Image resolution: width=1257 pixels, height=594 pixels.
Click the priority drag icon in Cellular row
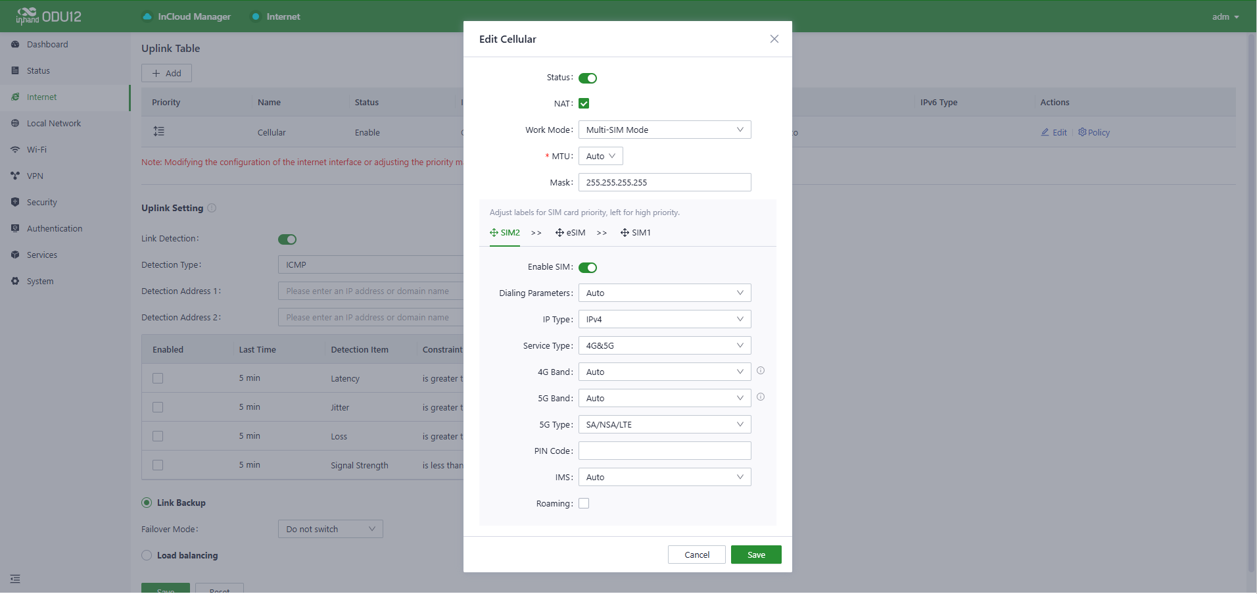pos(159,132)
